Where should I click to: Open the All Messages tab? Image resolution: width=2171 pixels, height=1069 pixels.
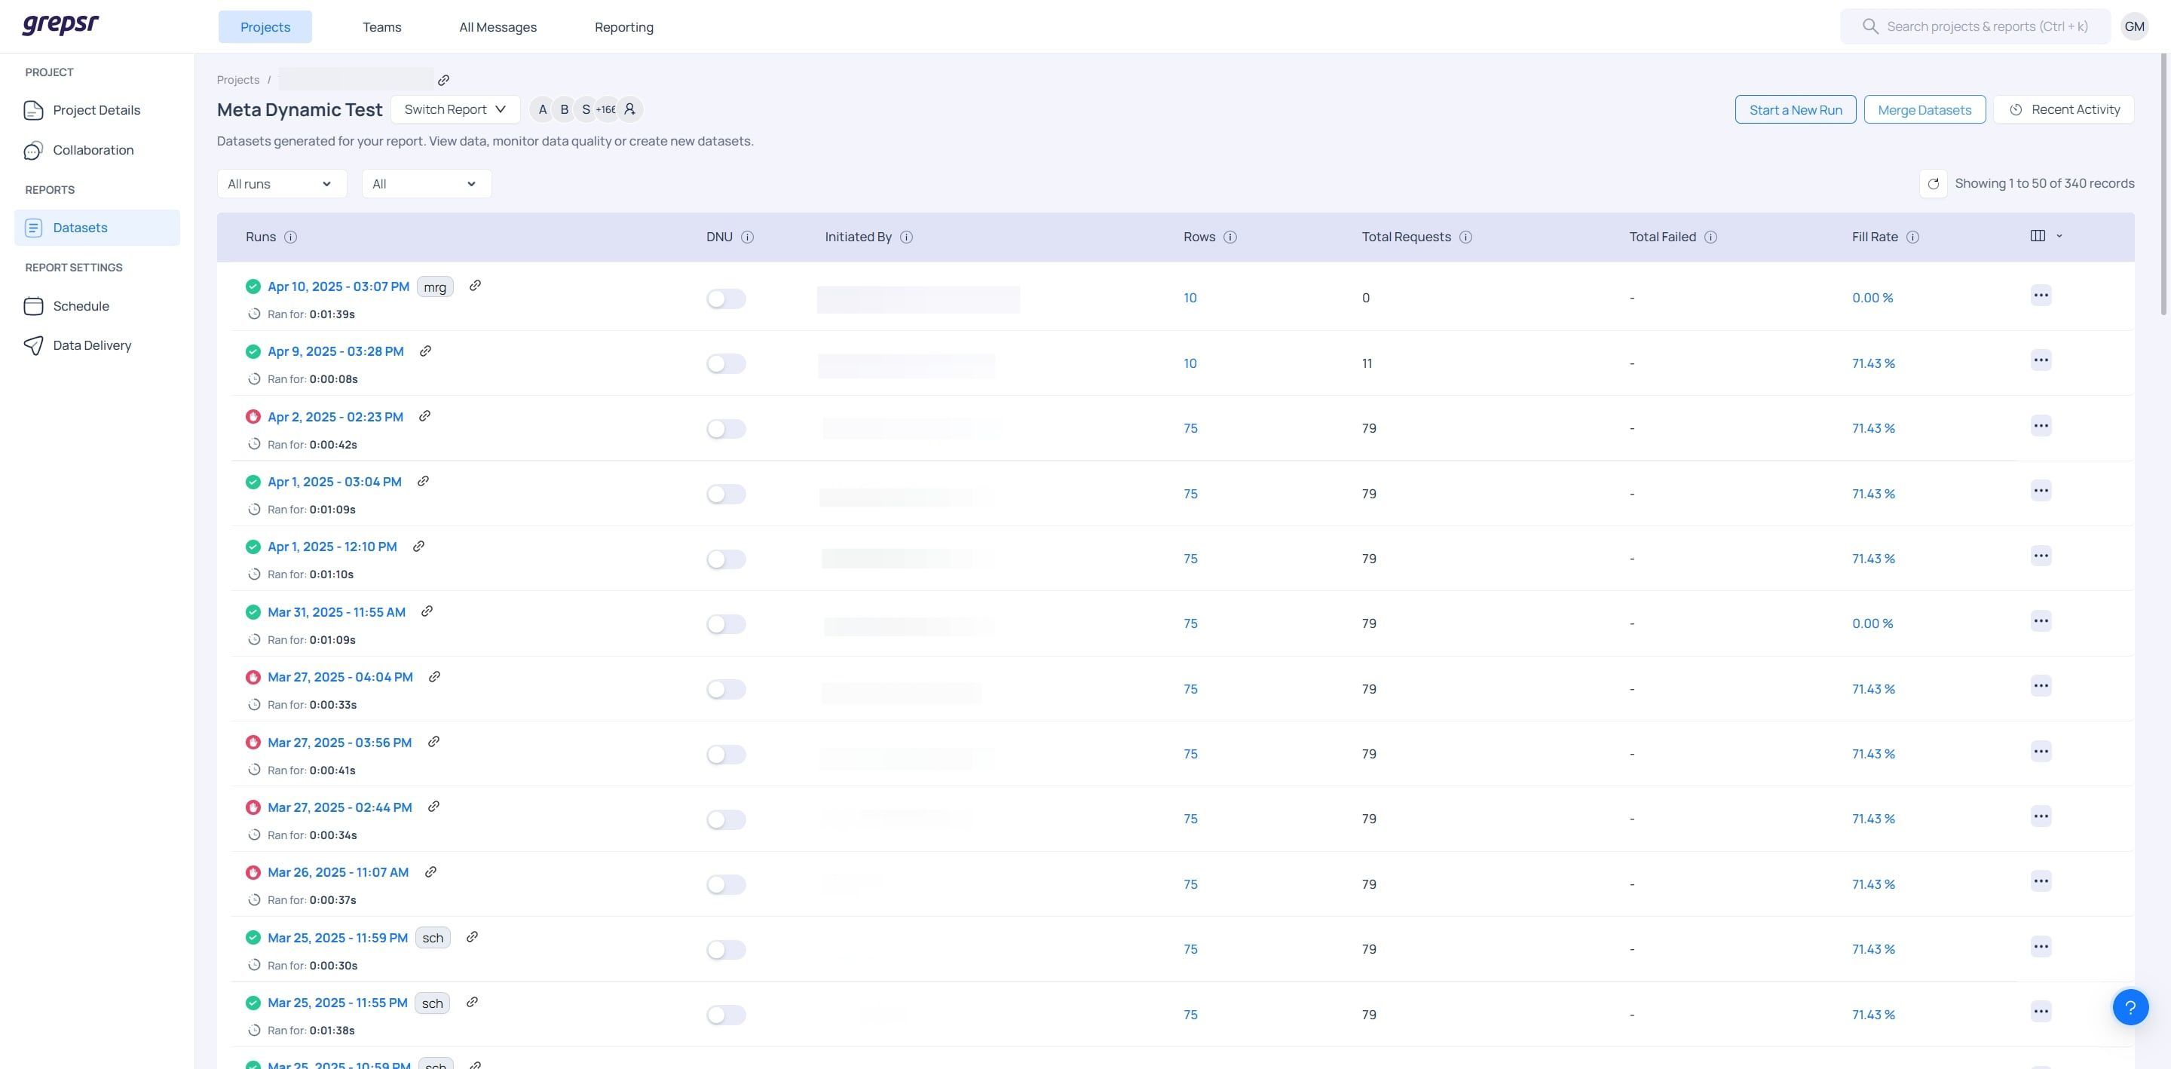pos(498,27)
